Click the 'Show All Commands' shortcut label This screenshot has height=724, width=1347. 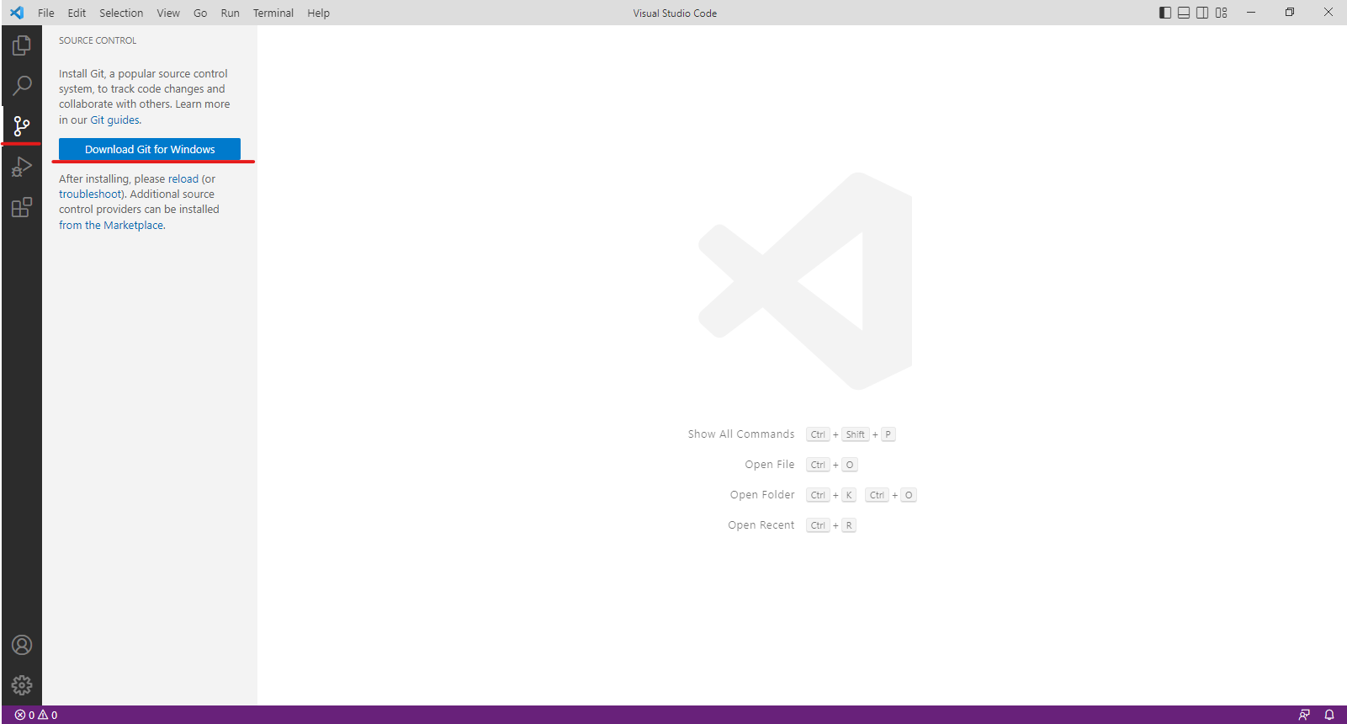click(x=741, y=434)
